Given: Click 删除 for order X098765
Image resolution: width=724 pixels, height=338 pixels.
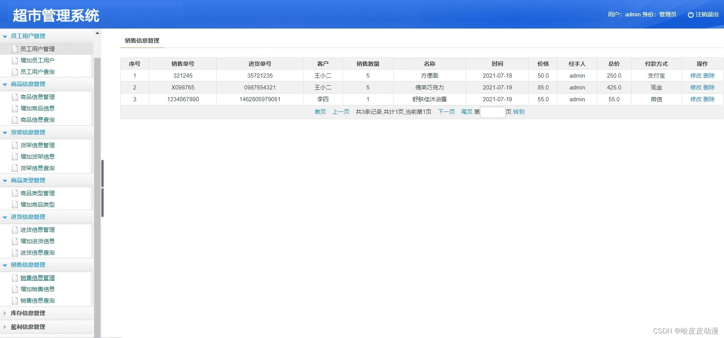Looking at the screenshot, I should pos(709,88).
